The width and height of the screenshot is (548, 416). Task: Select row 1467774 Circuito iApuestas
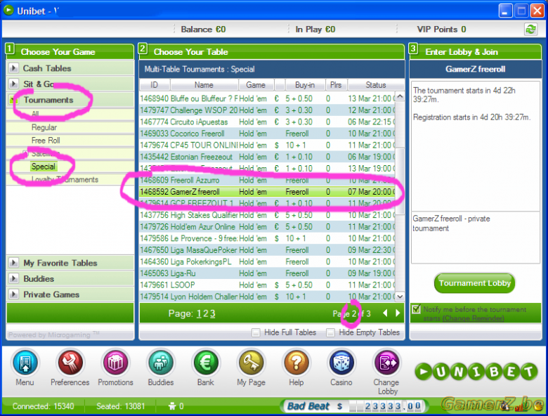pyautogui.click(x=268, y=122)
